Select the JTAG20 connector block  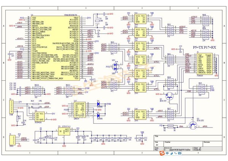pos(205,64)
